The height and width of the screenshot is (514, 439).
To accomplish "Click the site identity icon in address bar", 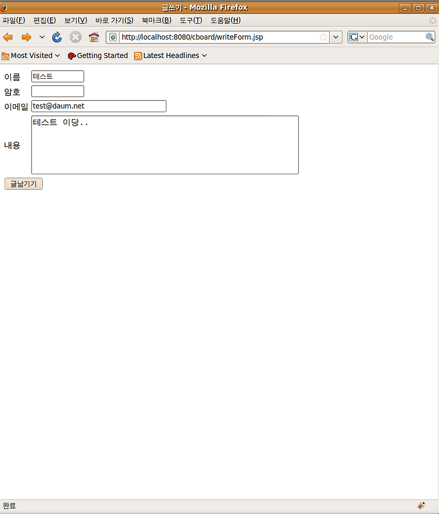I will (x=113, y=37).
